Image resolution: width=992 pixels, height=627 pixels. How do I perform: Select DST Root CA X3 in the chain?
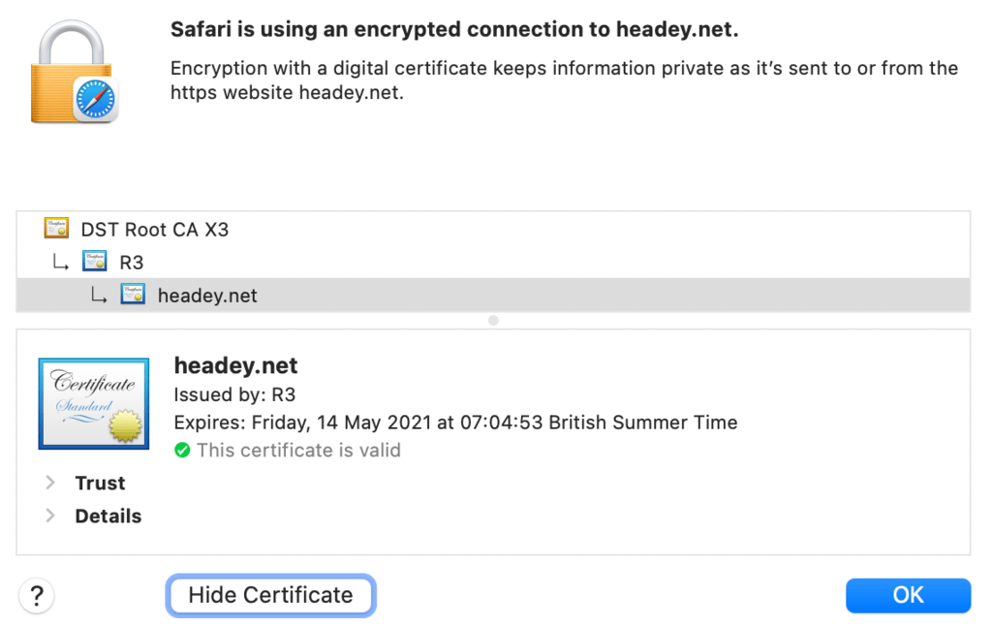coord(155,230)
